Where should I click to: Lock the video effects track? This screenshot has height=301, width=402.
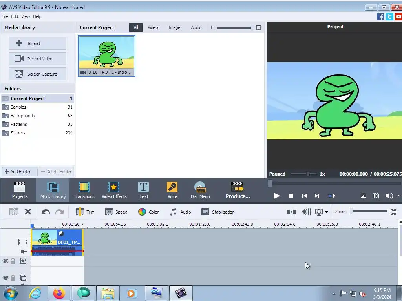pos(13,261)
